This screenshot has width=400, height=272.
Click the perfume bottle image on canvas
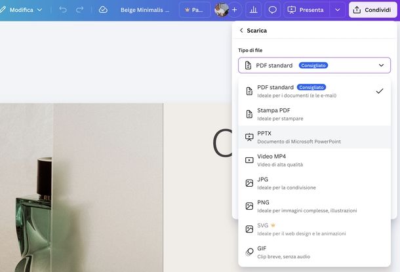pos(33,214)
